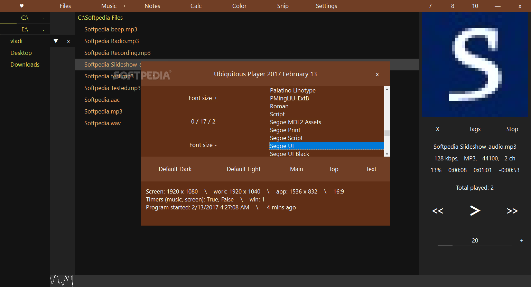
Task: Click the Top color option
Action: point(334,169)
